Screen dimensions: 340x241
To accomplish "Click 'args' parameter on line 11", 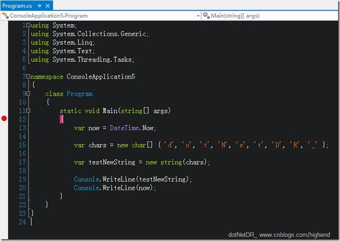I will point(161,111).
